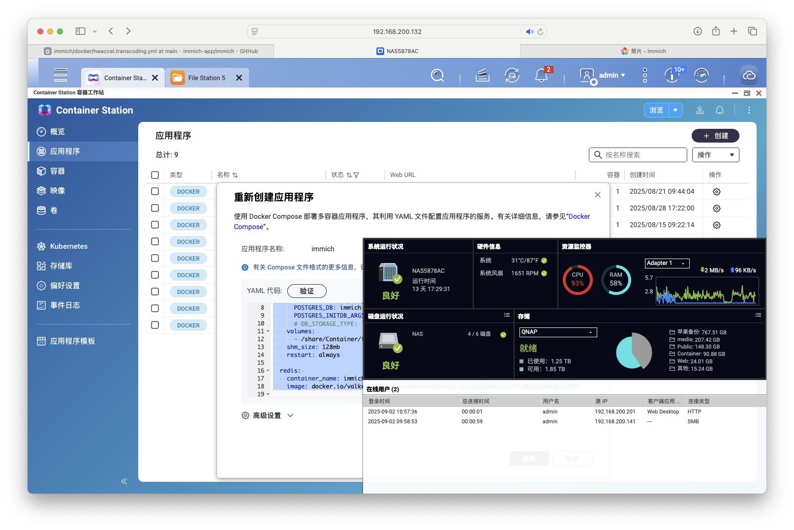Screen dimensions: 794x530
Task: Tick the checkbox for the first DOCKER row
Action: [x=155, y=192]
